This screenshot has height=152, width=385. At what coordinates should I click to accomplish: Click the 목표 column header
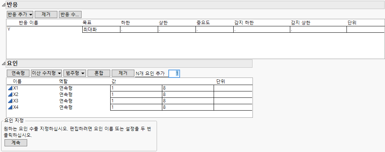pos(88,23)
